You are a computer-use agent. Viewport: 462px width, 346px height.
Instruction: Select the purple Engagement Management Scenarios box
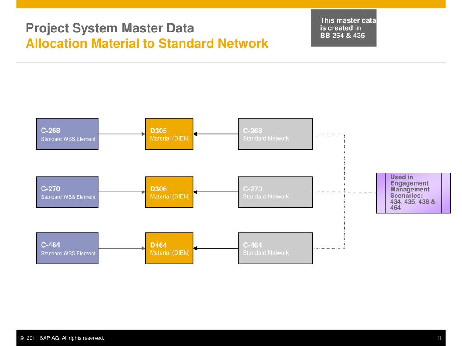click(x=413, y=193)
